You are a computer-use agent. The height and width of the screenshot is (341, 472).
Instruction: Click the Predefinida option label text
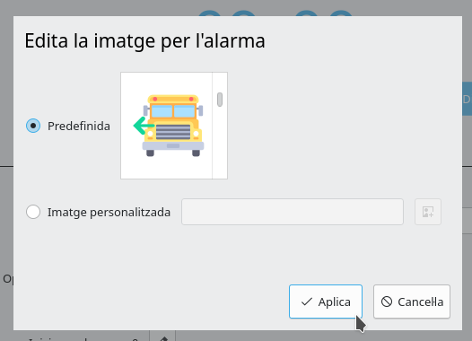[x=79, y=126]
